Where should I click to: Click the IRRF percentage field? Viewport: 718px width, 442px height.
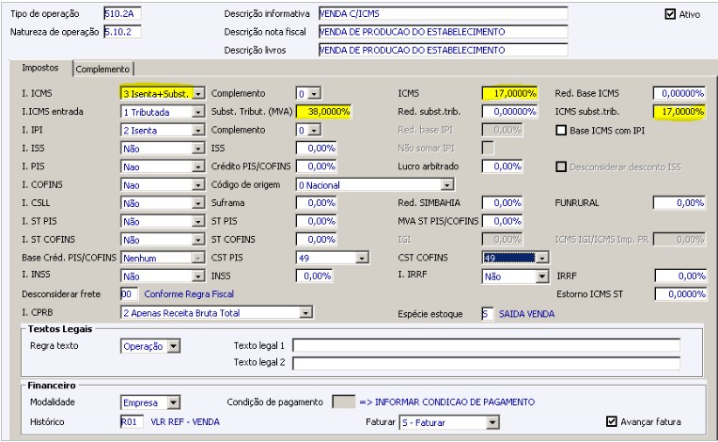point(680,276)
